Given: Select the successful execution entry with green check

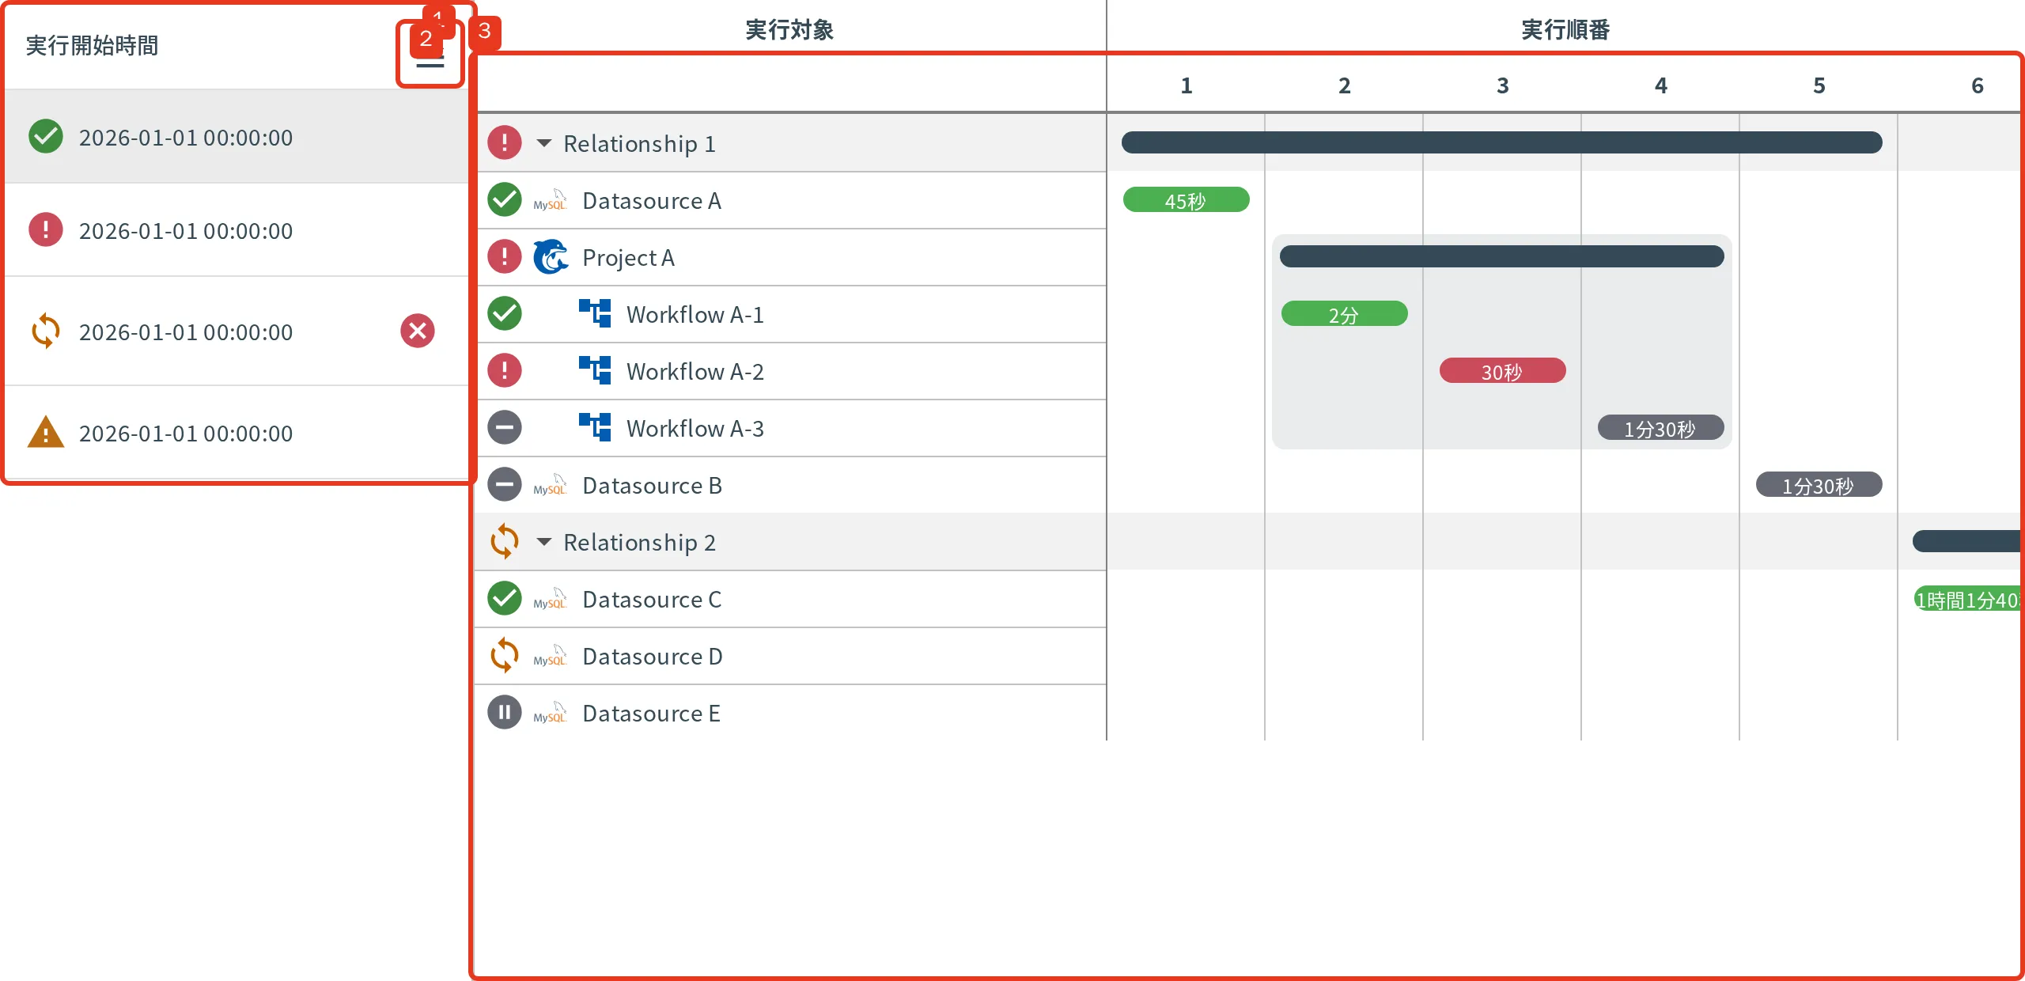Looking at the screenshot, I should point(237,137).
